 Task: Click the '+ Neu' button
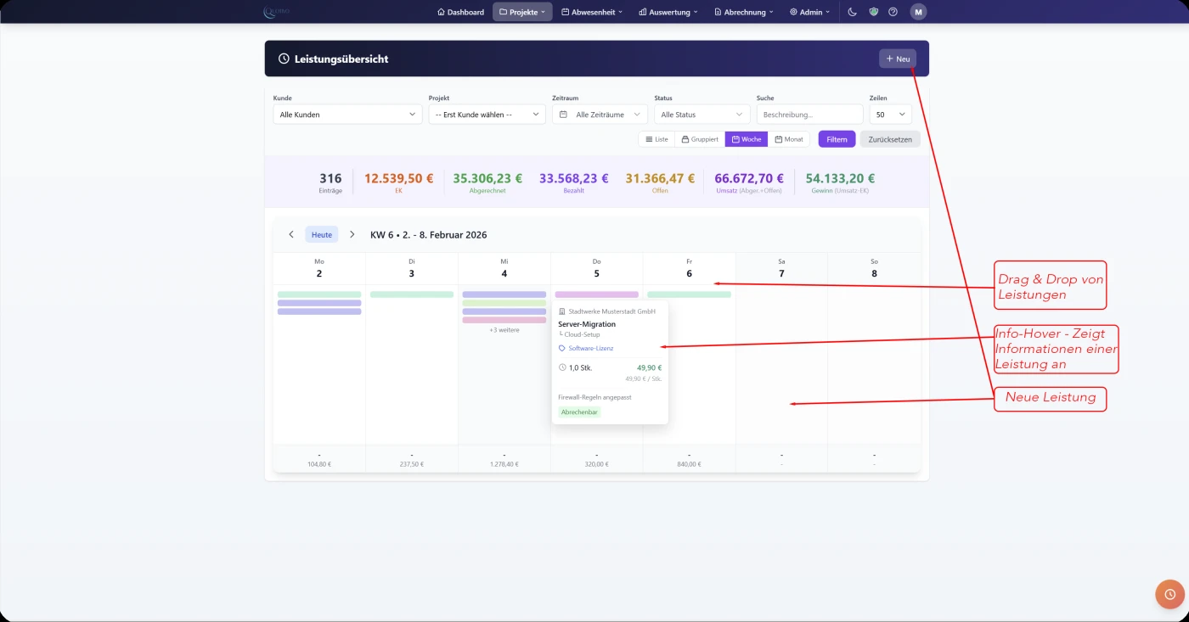point(898,59)
